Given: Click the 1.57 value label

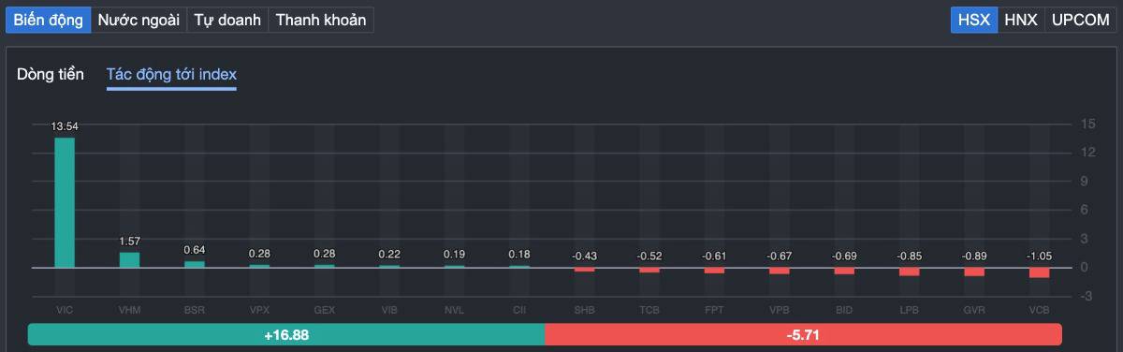Looking at the screenshot, I should (129, 242).
